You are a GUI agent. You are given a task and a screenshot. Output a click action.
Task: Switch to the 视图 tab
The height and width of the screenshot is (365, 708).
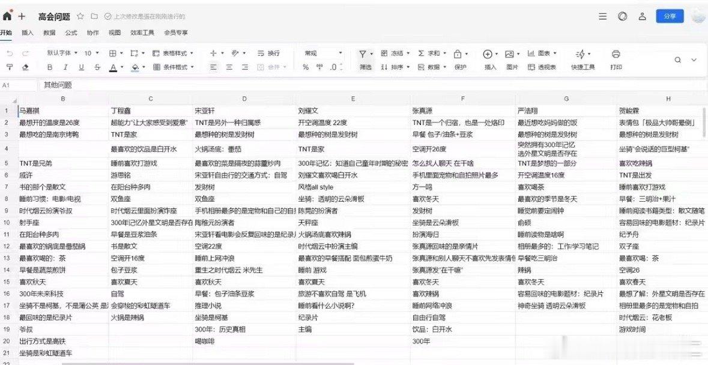115,32
